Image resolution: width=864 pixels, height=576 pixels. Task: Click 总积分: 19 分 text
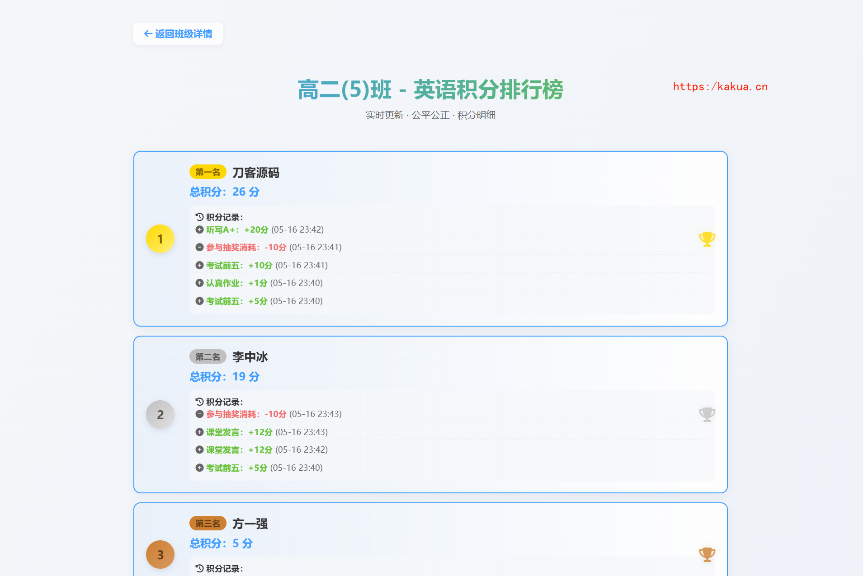click(225, 377)
